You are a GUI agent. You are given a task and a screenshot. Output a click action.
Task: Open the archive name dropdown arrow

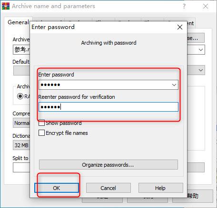pyautogui.click(x=201, y=50)
